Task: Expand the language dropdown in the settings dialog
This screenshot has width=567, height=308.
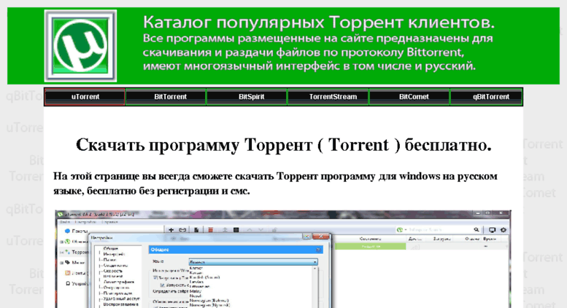Action: (253, 262)
